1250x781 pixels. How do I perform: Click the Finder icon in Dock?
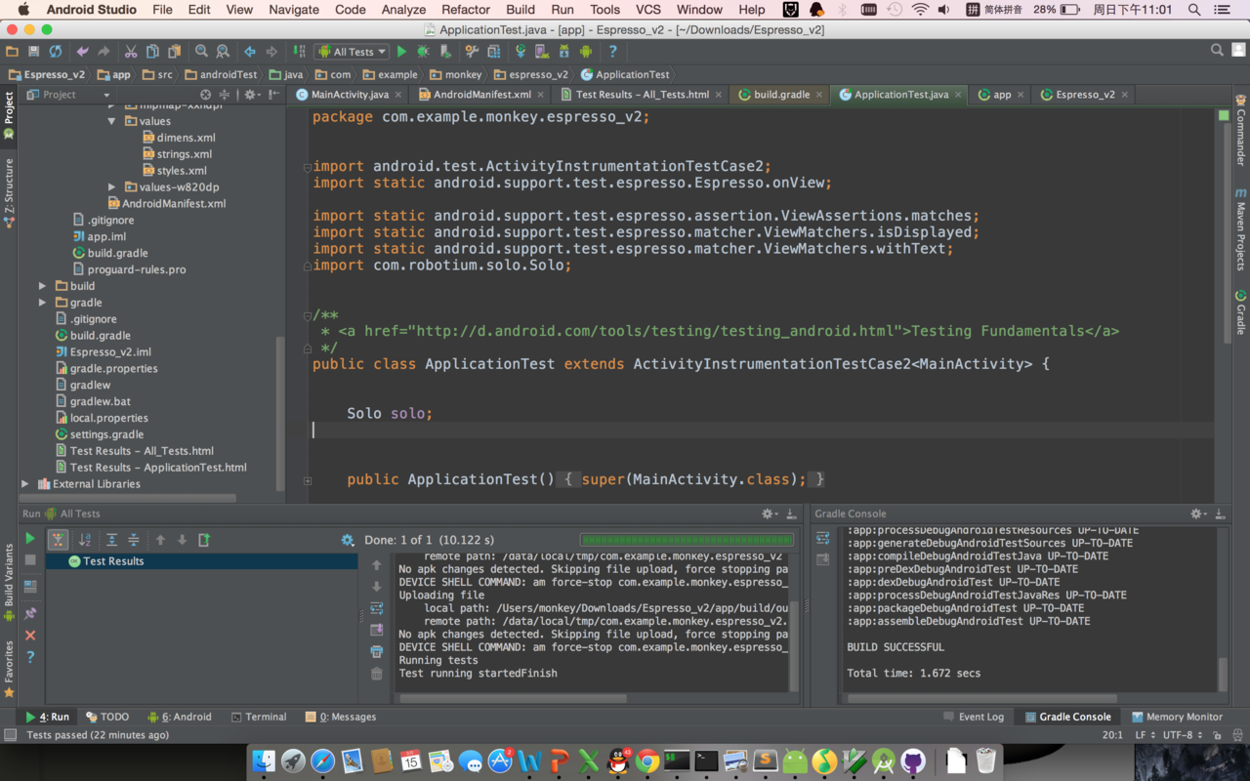tap(264, 760)
